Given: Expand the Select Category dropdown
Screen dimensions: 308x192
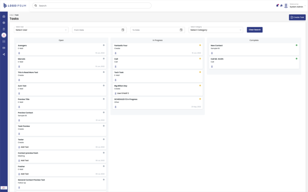Looking at the screenshot, I should pos(216,30).
